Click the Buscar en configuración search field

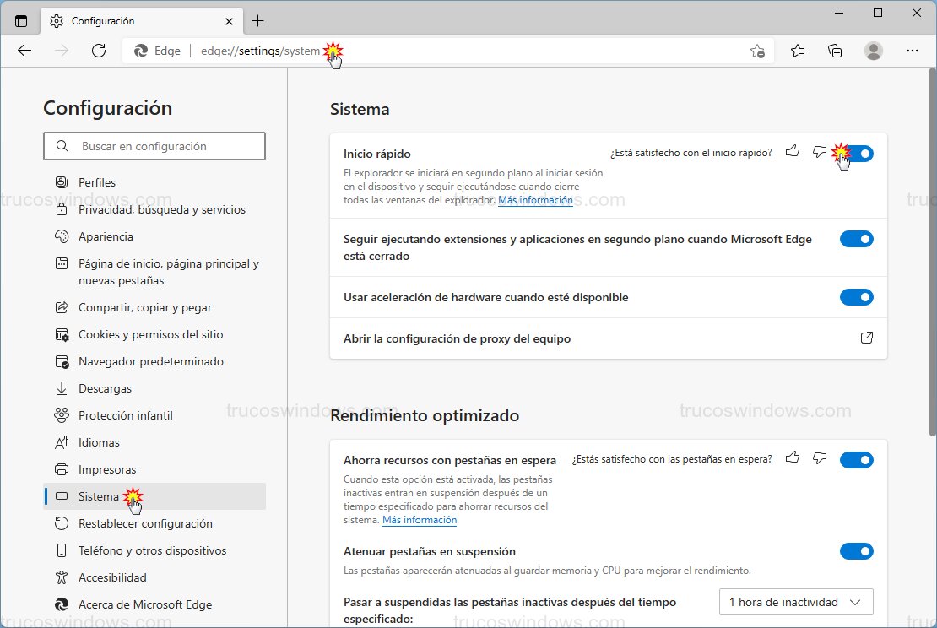click(x=154, y=146)
